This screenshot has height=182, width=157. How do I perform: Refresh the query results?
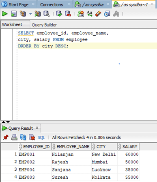click(x=23, y=137)
